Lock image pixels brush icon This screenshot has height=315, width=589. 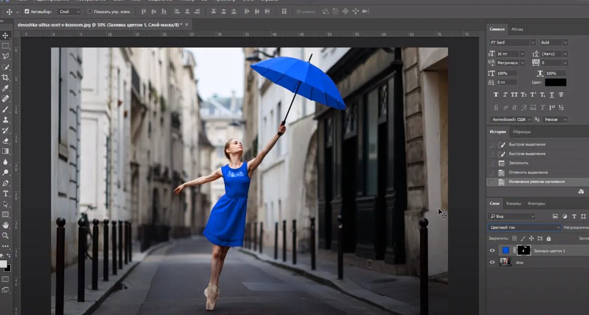[523, 238]
